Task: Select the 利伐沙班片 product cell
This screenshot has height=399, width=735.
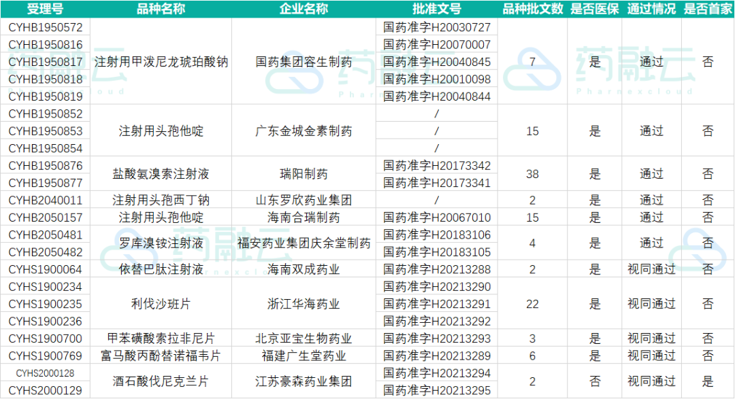Action: point(161,304)
